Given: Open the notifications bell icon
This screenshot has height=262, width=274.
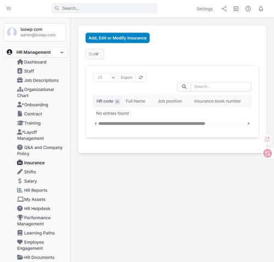Looking at the screenshot, I should [261, 9].
